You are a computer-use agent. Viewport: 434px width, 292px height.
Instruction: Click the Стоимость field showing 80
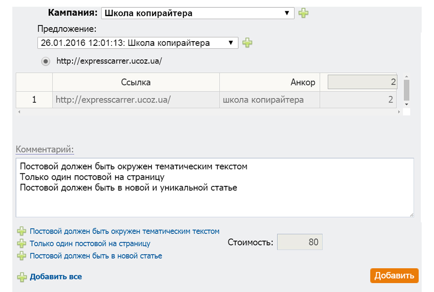[x=300, y=242]
